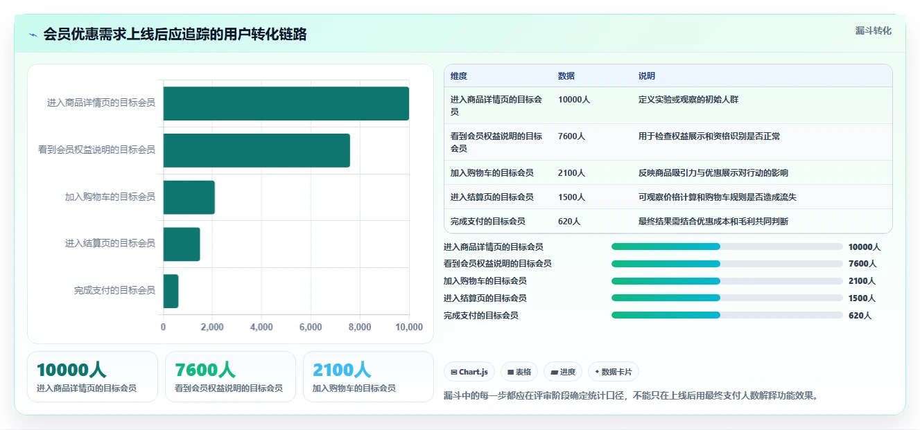Viewport: 920px width, 430px height.
Task: Click the progress bar labeled 1500人
Action: click(x=727, y=298)
